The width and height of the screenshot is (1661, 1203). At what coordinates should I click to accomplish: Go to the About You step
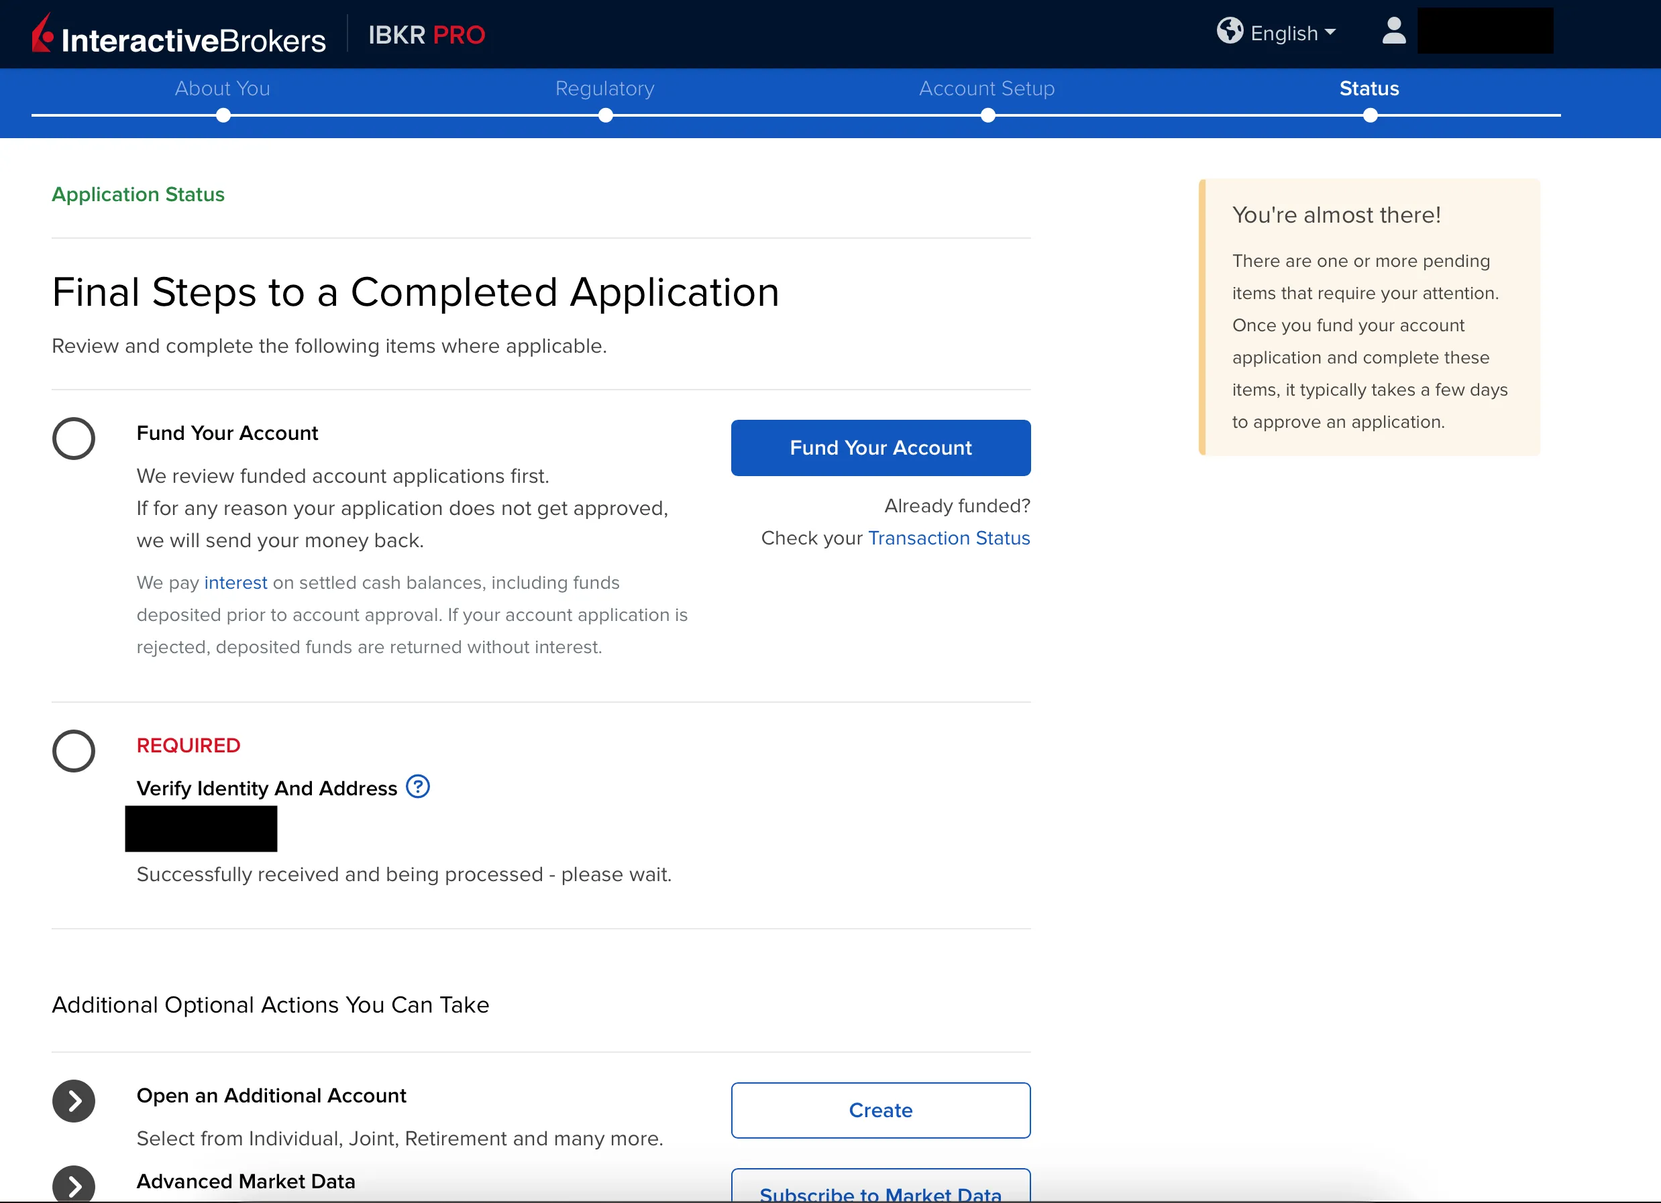pos(223,89)
